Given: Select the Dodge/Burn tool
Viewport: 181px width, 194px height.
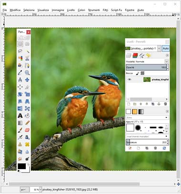Looking at the screenshot, I should (x=27, y=159).
